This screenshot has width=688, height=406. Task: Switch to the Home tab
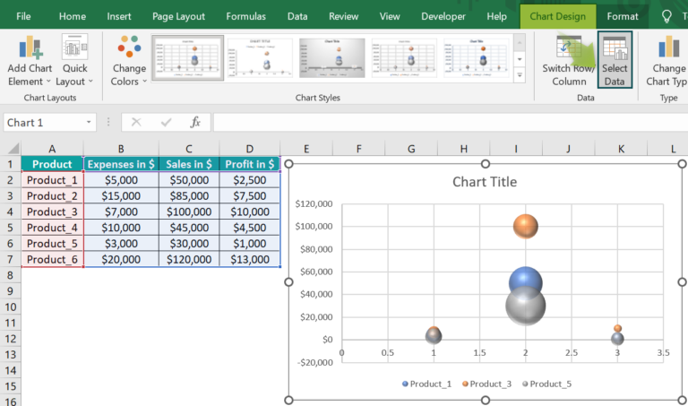pyautogui.click(x=73, y=16)
